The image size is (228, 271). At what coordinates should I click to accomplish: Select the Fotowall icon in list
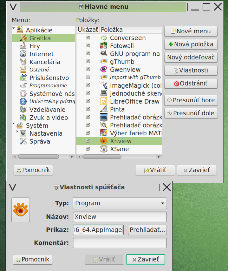104,46
